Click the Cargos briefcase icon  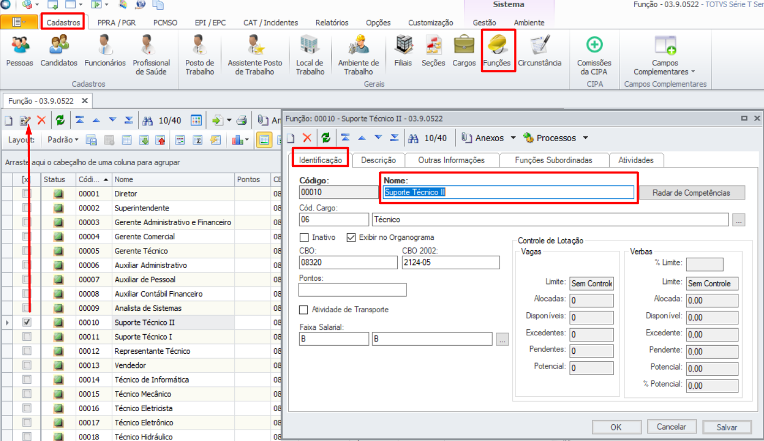click(x=464, y=45)
